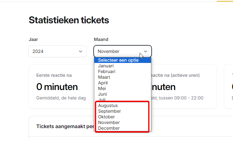
Task: Click the '0 minuten' value in first card
Action: coord(57,87)
